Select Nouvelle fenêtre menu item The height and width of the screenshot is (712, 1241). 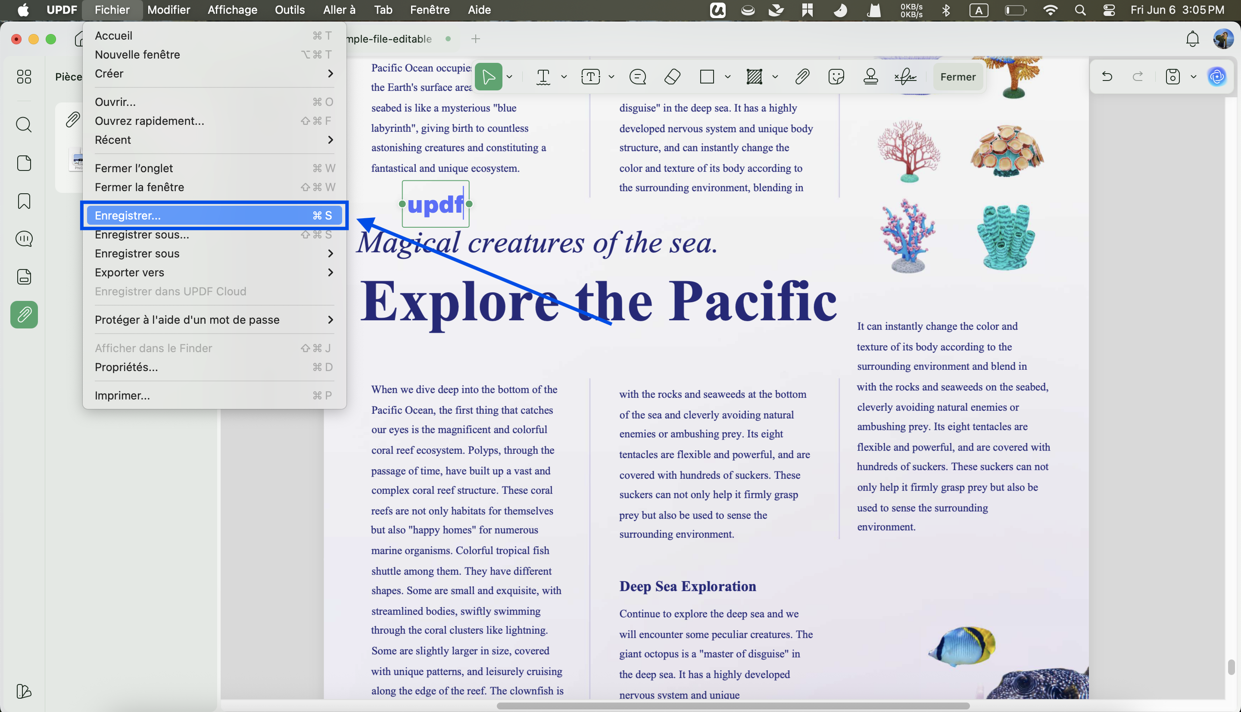pos(214,54)
